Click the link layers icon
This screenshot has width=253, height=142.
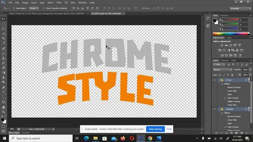(217, 133)
